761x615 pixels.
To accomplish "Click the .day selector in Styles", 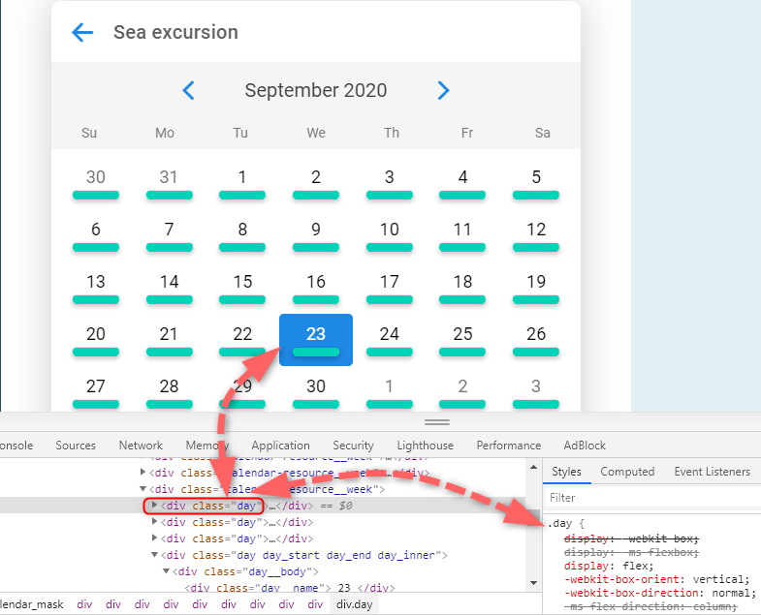I will 559,523.
